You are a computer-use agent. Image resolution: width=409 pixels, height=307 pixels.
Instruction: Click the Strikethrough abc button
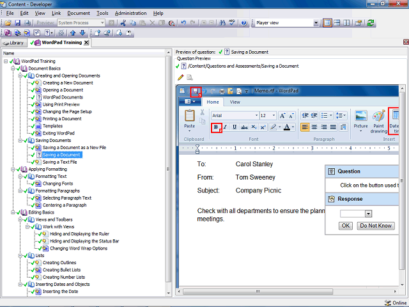[x=244, y=127]
